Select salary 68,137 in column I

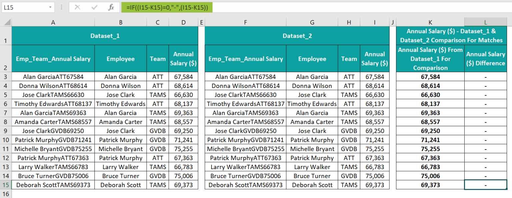[x=375, y=104]
